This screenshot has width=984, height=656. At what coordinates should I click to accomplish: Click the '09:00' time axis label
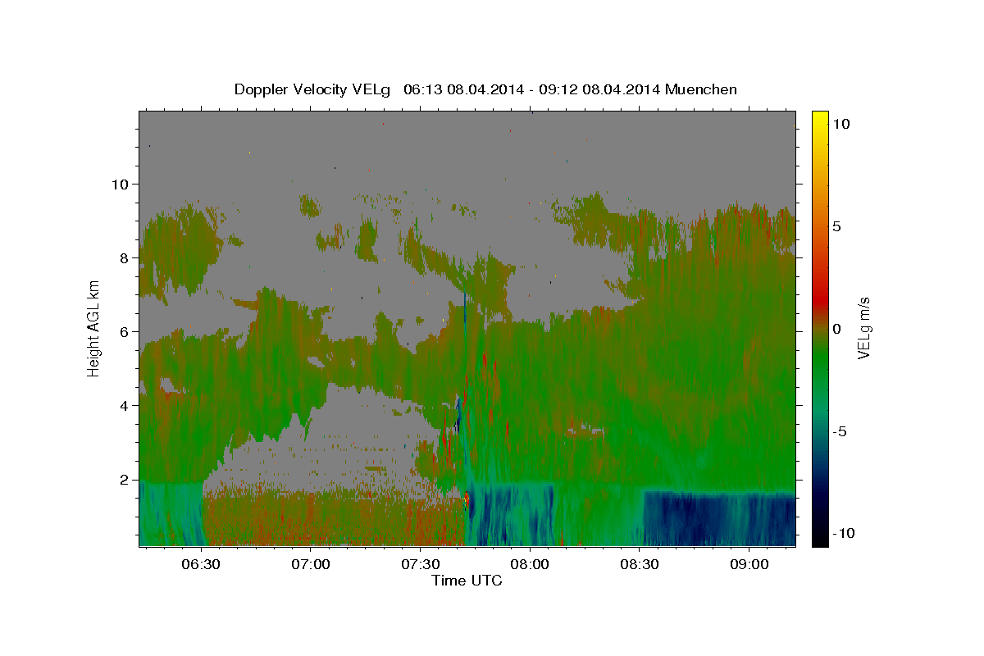[x=749, y=564]
